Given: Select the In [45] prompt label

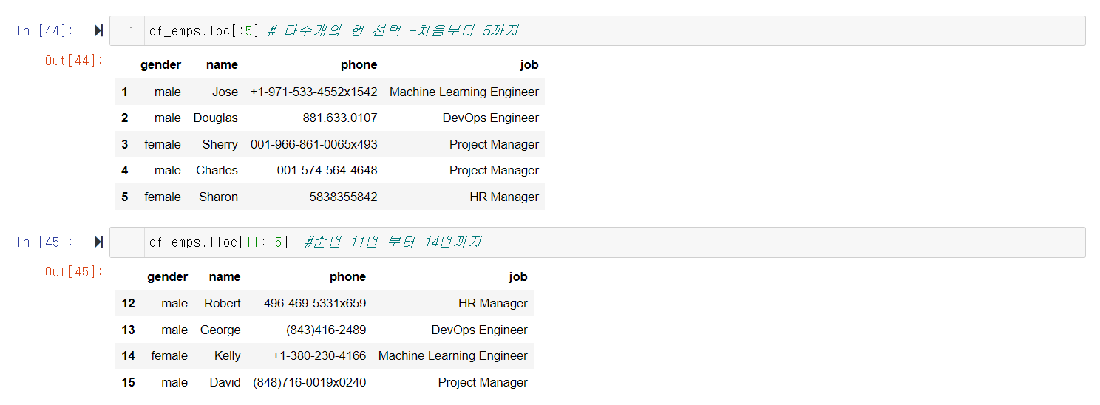Looking at the screenshot, I should (45, 242).
